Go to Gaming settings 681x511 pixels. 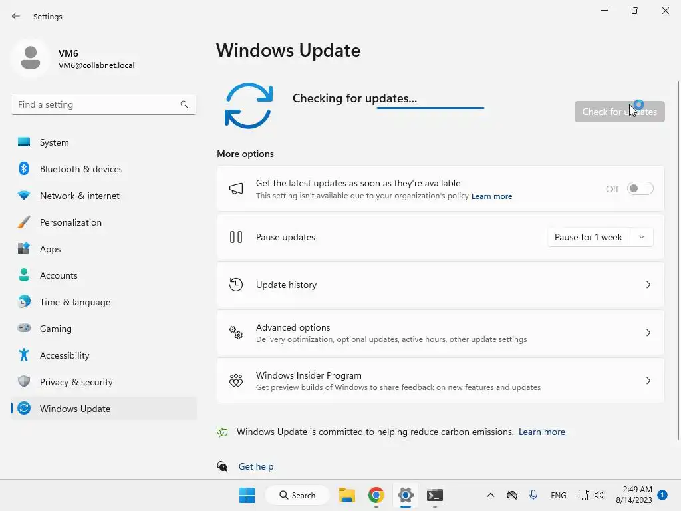(104, 328)
